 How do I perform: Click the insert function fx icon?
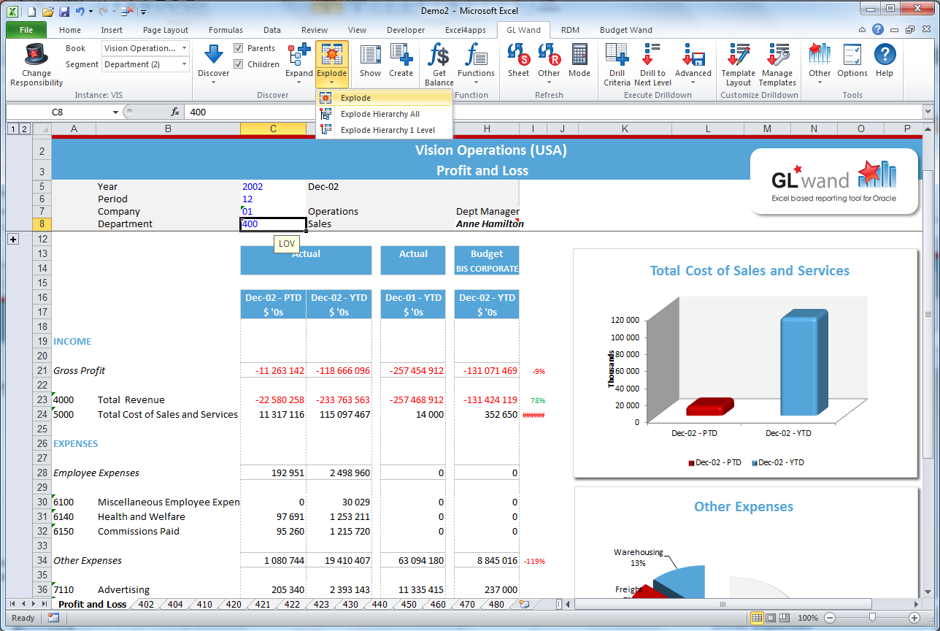click(175, 112)
